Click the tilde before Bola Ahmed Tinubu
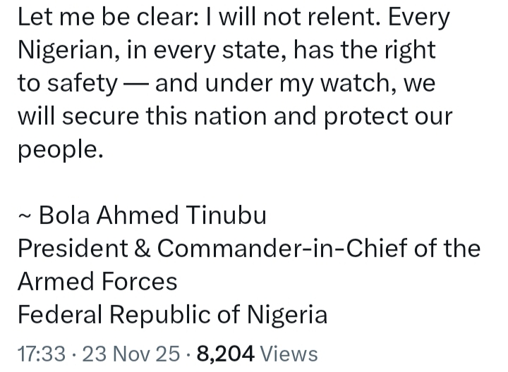The image size is (508, 372). [25, 215]
